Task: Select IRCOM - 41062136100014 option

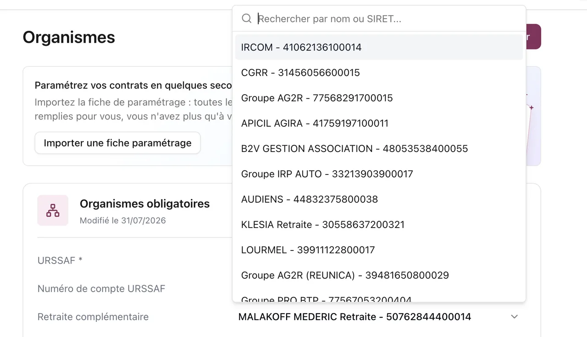Action: 379,47
